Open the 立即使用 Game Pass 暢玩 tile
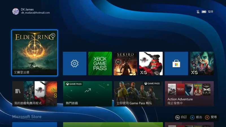 pyautogui.click(x=138, y=94)
